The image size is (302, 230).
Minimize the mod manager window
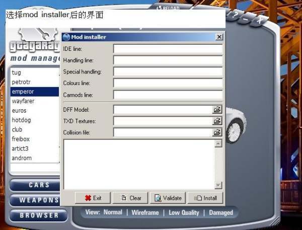(x=246, y=19)
